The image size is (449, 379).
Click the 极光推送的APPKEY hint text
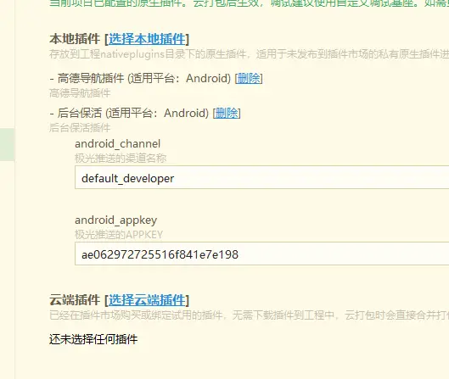click(119, 235)
